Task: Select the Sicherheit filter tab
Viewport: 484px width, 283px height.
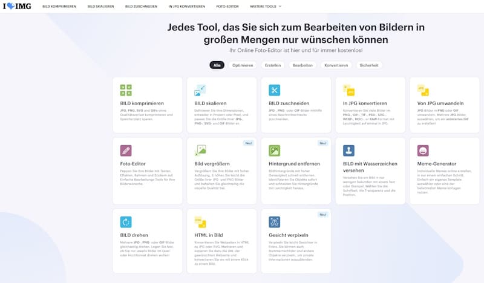Action: coord(369,65)
